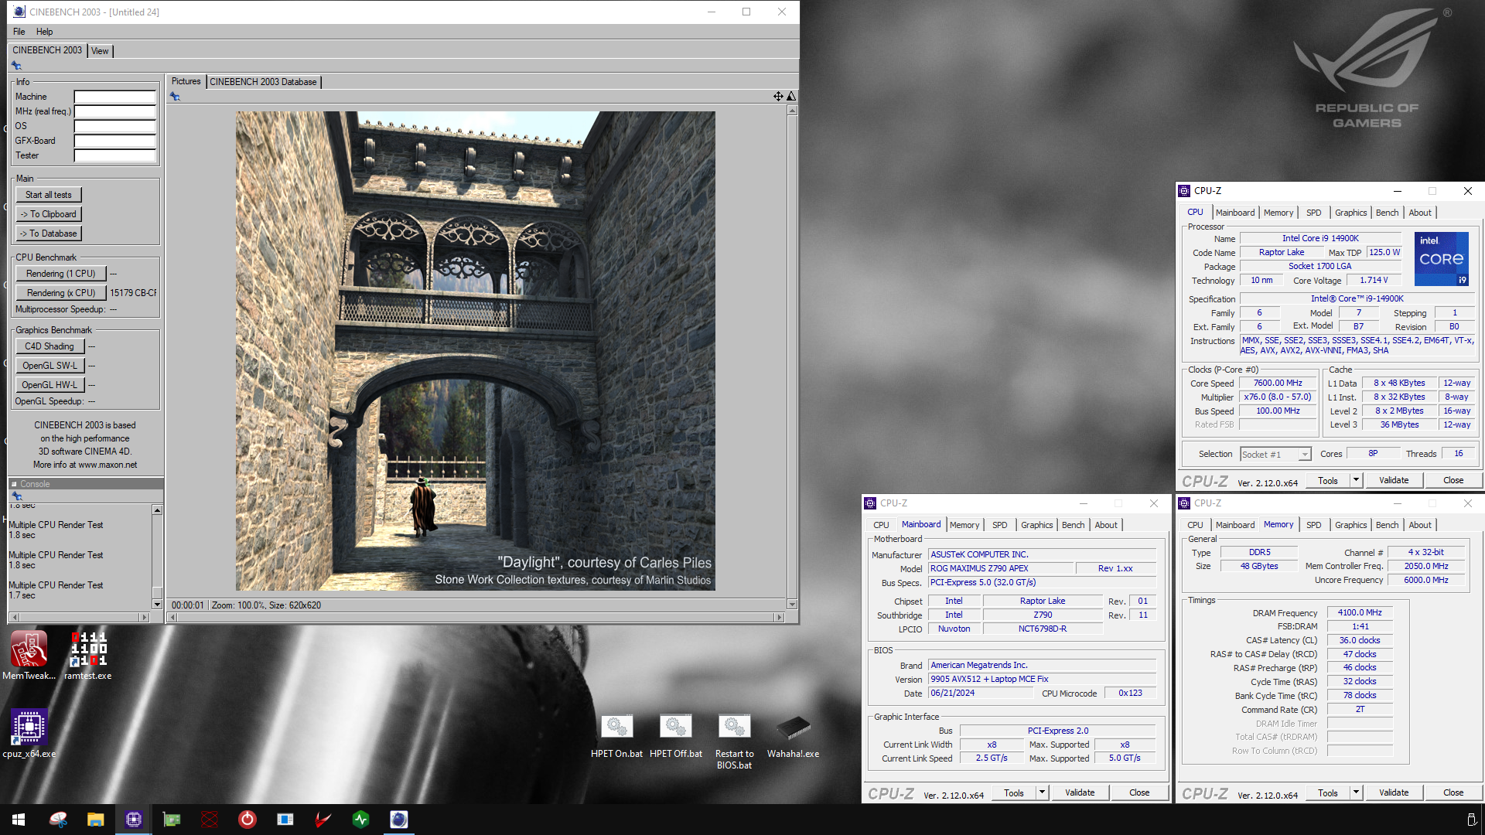Image resolution: width=1485 pixels, height=835 pixels.
Task: Open the red atom-shaped taskbar icon
Action: click(210, 820)
